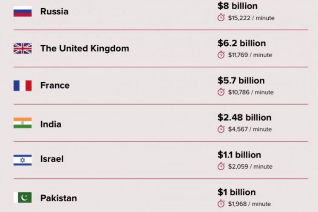This screenshot has height=212, width=318.
Task: Click the stopwatch icon beside $15,222 / minute
Action: (221, 18)
